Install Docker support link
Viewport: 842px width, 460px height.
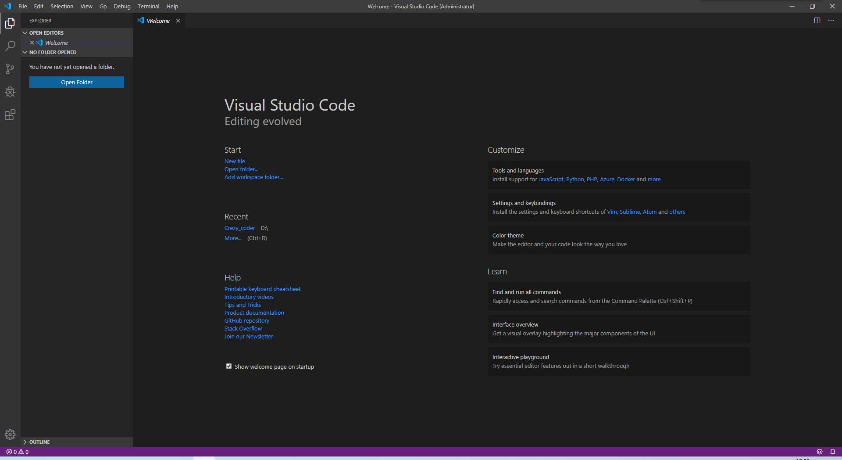tap(626, 179)
